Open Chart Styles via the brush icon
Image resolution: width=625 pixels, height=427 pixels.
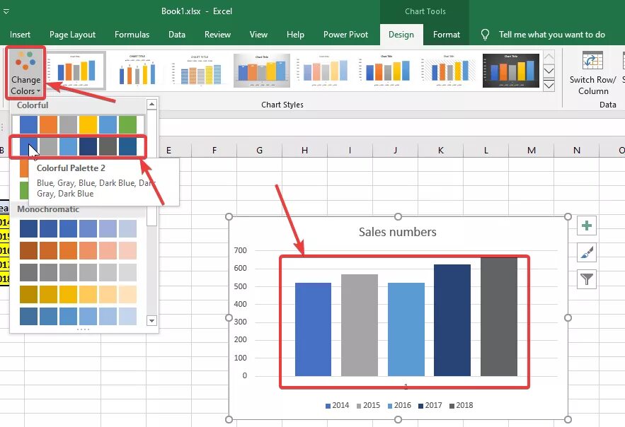[586, 252]
